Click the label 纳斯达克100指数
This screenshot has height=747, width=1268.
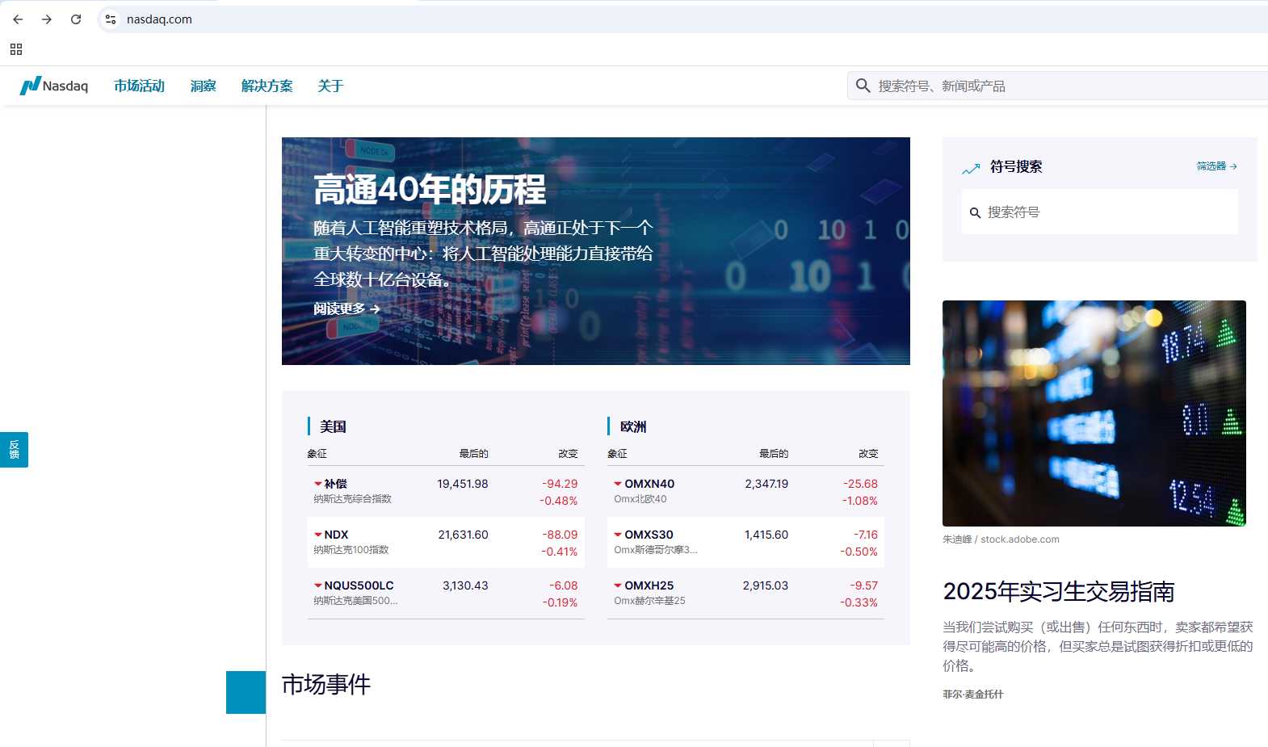pos(351,550)
